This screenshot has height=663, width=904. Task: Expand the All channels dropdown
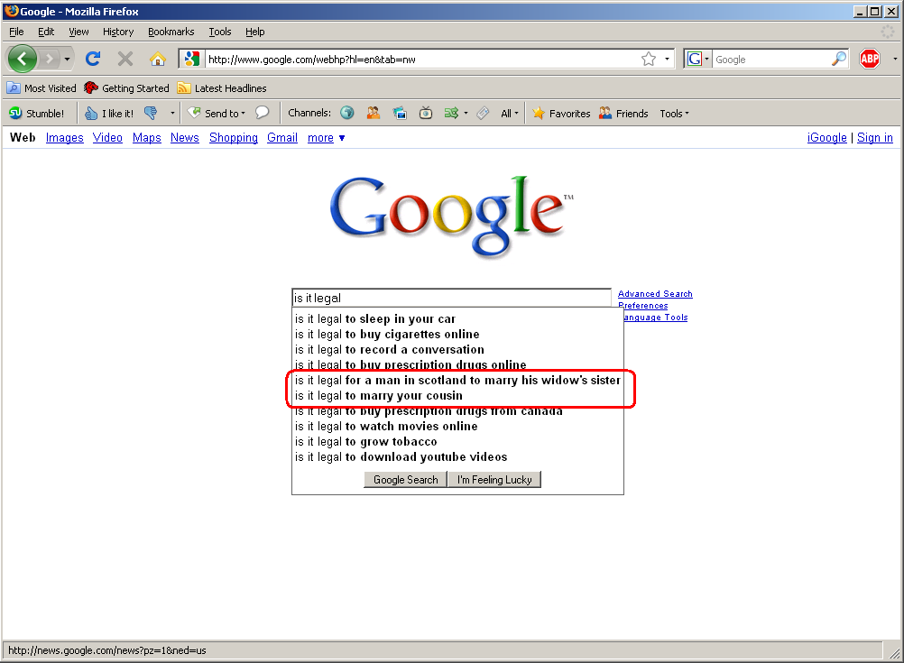(x=510, y=114)
